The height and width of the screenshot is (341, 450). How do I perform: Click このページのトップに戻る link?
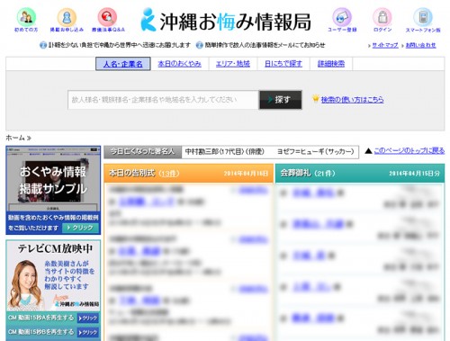409,151
